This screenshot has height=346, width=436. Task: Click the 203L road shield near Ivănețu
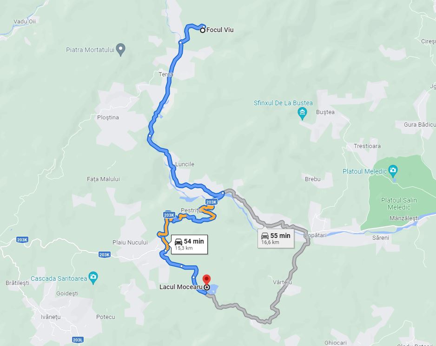tap(78, 340)
